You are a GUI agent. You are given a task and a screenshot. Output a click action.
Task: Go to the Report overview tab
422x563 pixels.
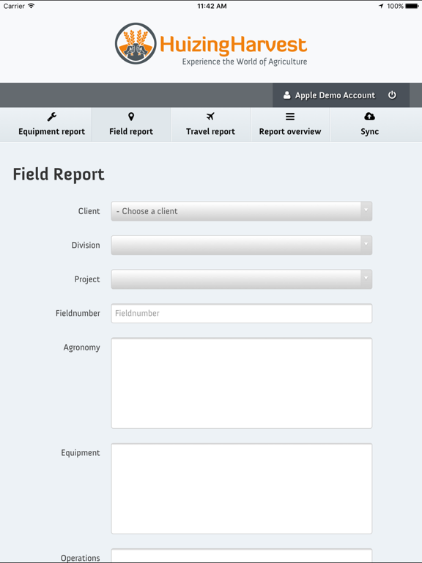point(290,125)
